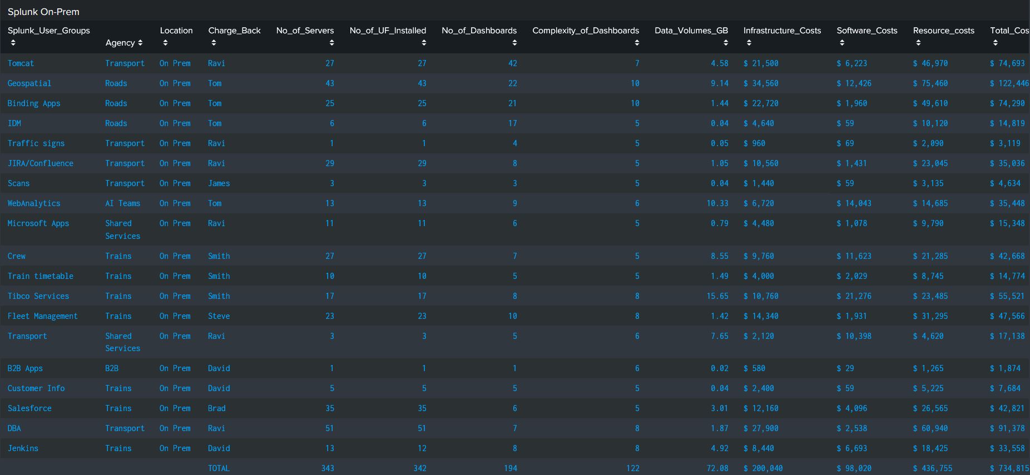This screenshot has width=1030, height=475.
Task: Sort by Data_Volumes_GB arrows
Action: tap(726, 43)
